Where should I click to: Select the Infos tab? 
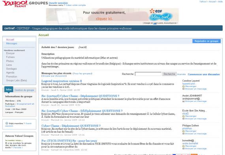click(9, 90)
